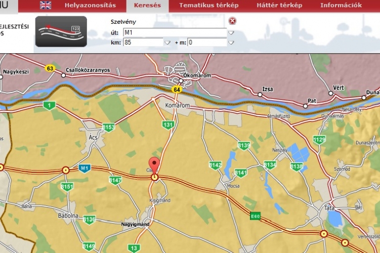Click the route 63 yellow shield
The height and width of the screenshot is (253, 380).
pos(50,68)
